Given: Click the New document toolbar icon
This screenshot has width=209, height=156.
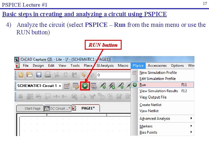Looking at the screenshot, I should [x=21, y=75].
